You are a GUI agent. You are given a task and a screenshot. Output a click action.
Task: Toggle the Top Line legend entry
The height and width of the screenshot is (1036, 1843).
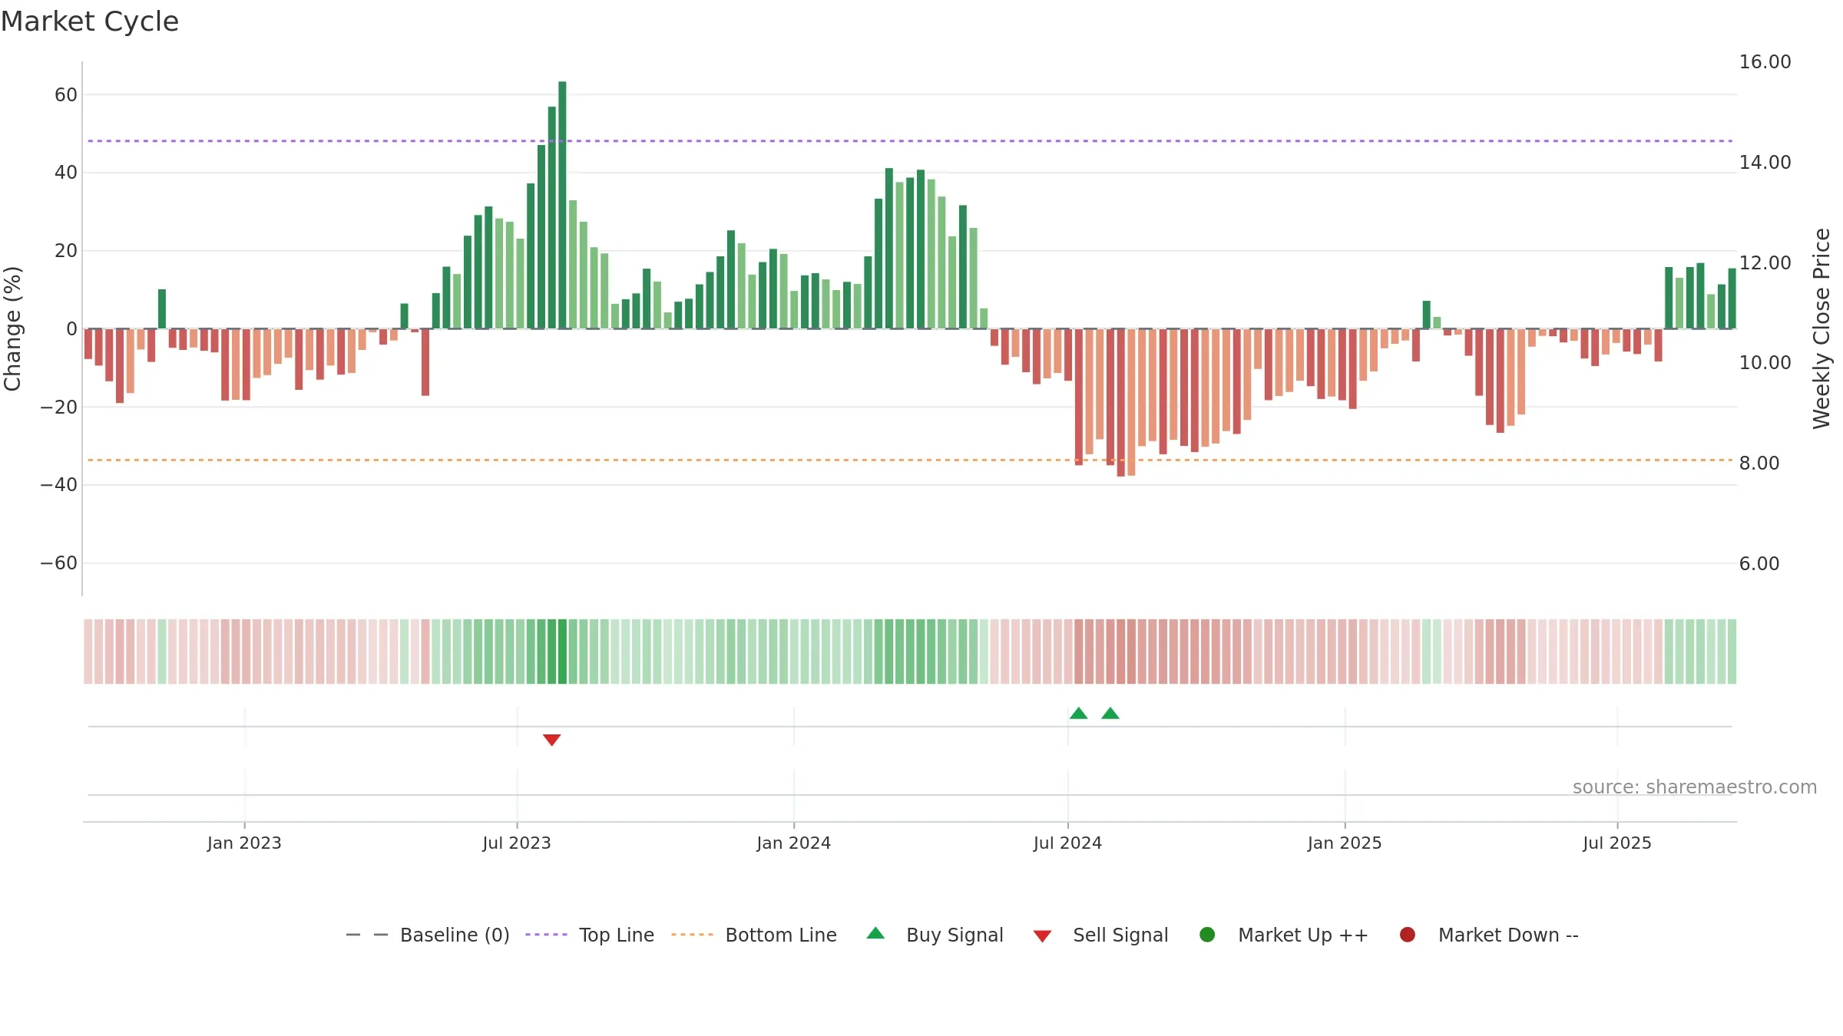tap(590, 935)
